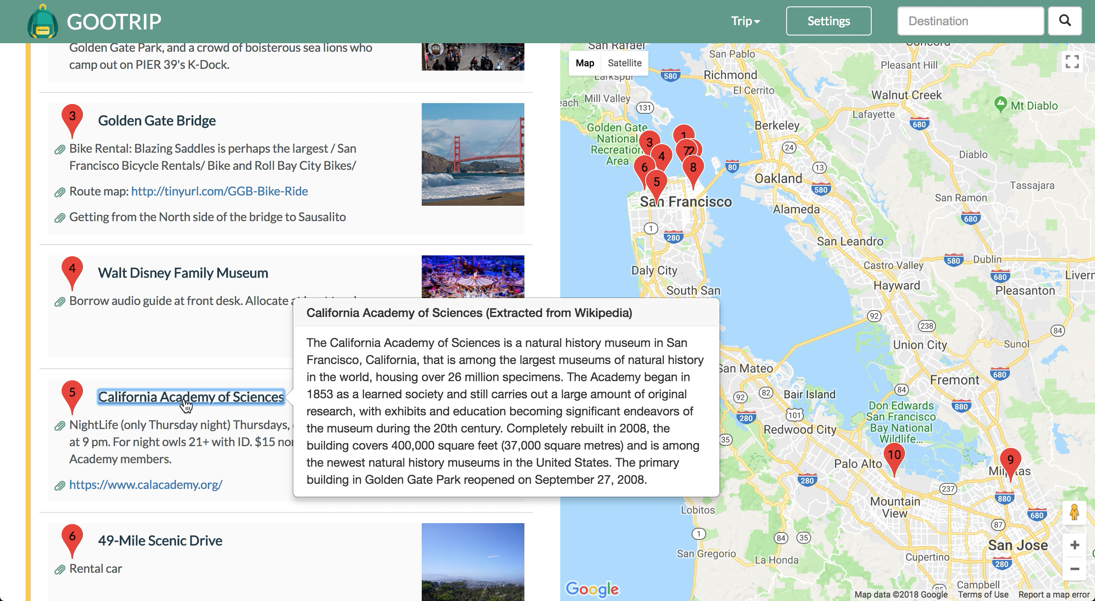
Task: Open the Trip dropdown menu
Action: pos(745,21)
